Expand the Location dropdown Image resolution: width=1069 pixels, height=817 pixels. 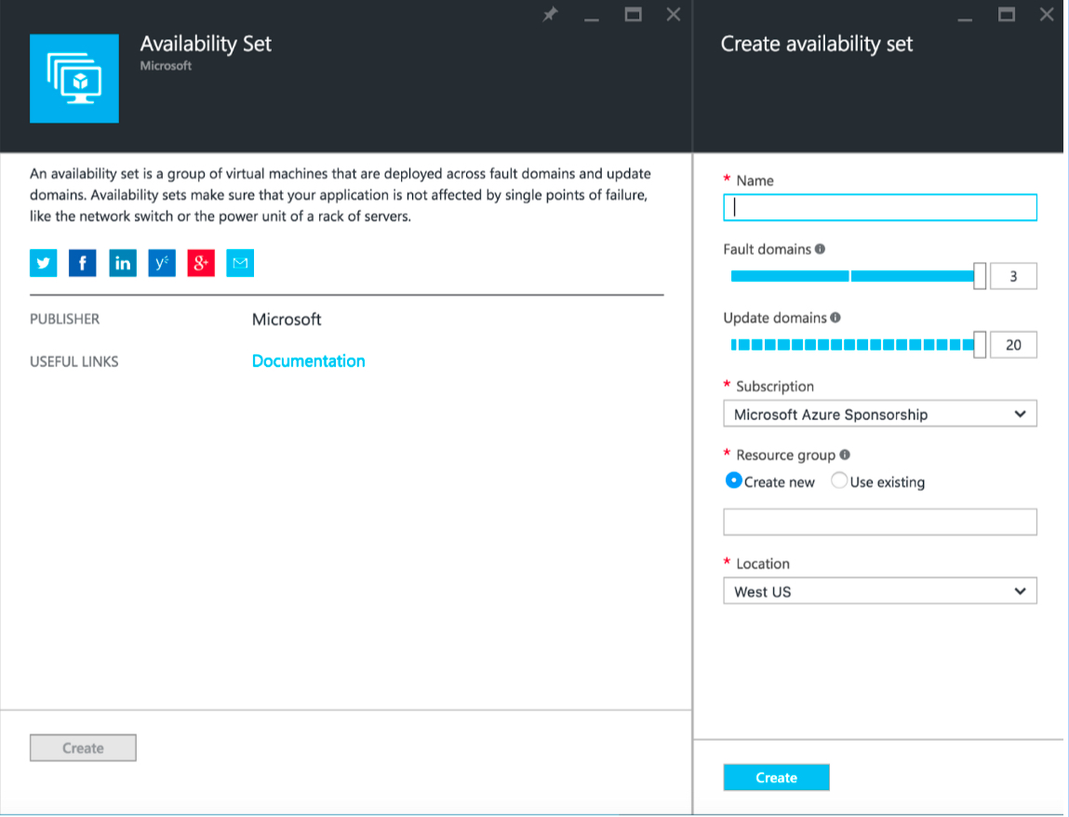(x=879, y=591)
